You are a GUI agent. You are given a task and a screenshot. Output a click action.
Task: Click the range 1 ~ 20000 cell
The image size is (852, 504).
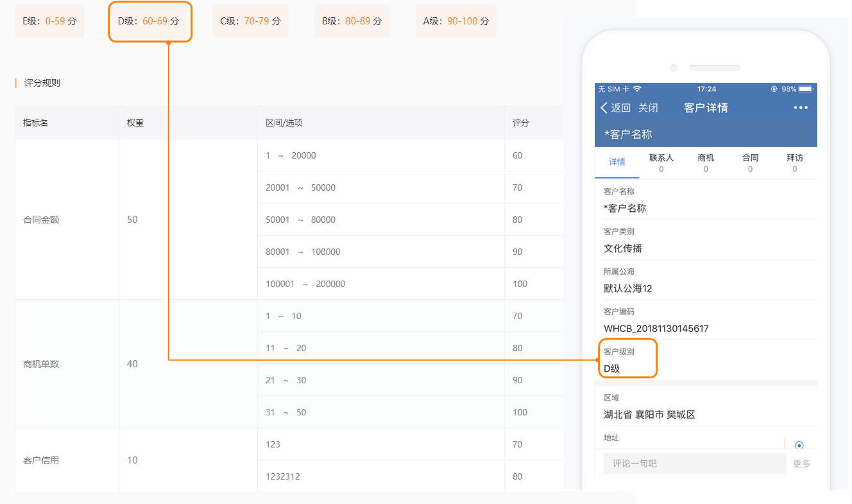pos(381,155)
